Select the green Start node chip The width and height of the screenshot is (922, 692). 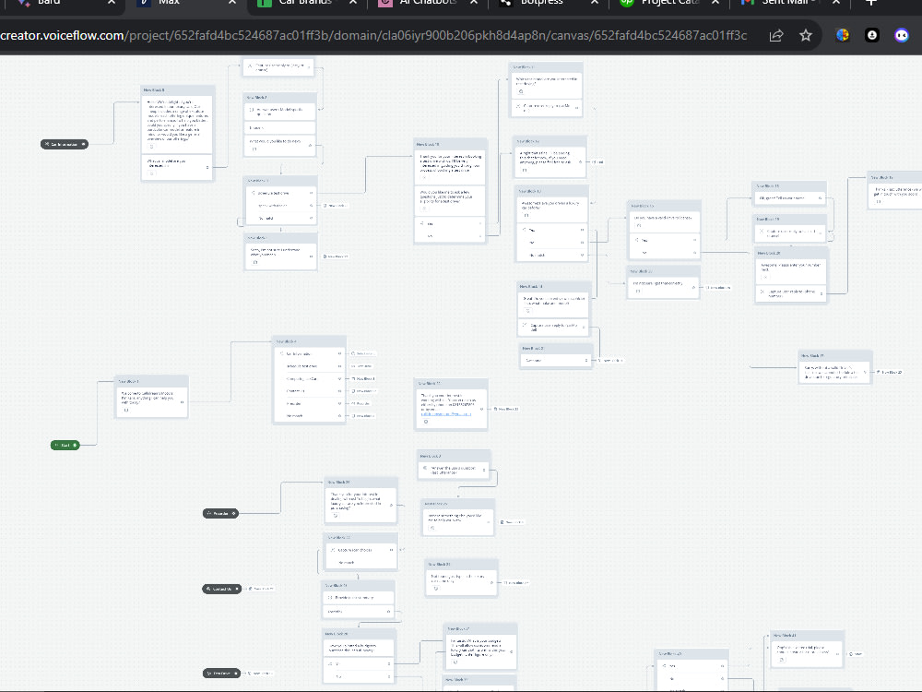[65, 446]
